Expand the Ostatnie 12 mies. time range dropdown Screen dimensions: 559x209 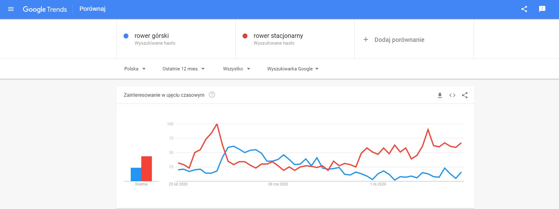tap(183, 69)
